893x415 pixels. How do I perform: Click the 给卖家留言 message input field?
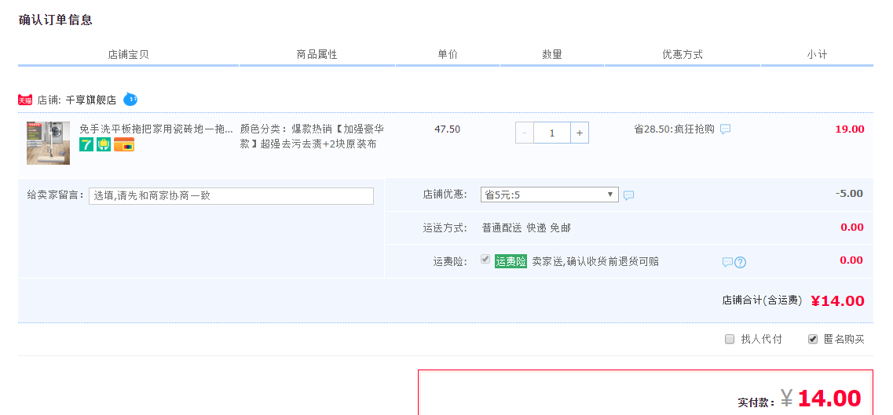(x=231, y=195)
